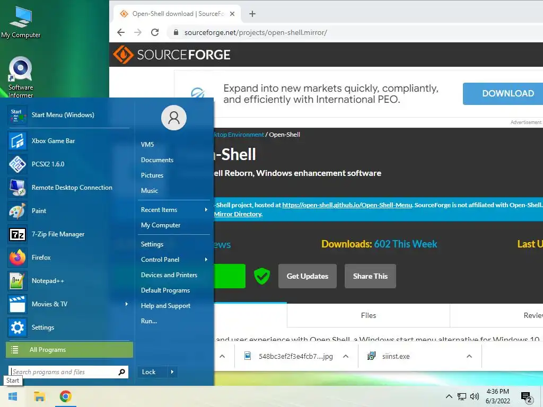Reload the SourceForge page

point(155,32)
